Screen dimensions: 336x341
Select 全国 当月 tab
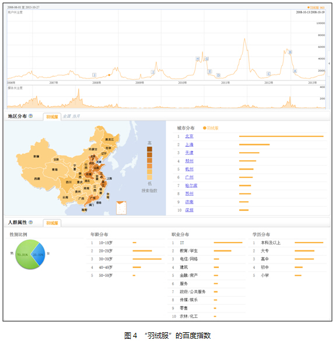click(71, 117)
